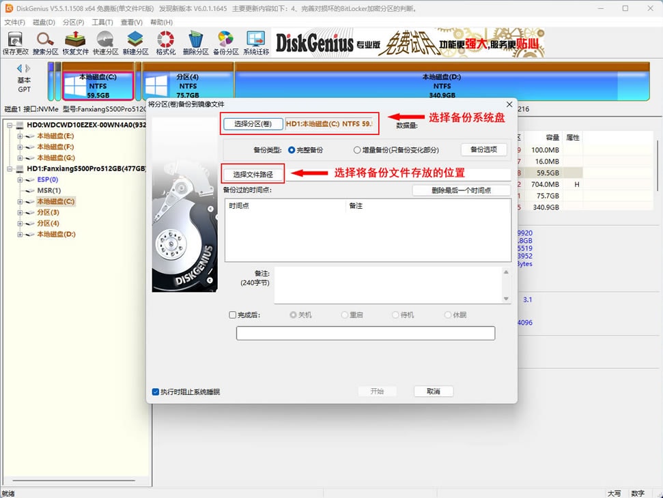This screenshot has height=498, width=663.
Task: Expand the 分区(4) tree node
Action: coord(20,223)
